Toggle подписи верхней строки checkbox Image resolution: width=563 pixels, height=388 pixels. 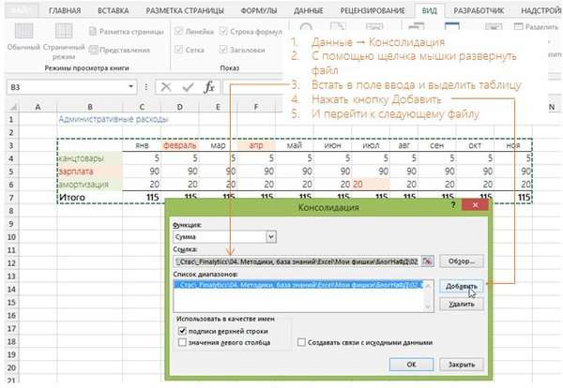tap(182, 332)
